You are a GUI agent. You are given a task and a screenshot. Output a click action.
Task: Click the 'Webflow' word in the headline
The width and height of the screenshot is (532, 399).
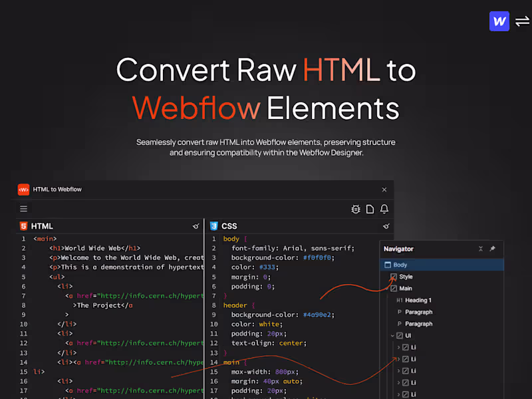click(196, 108)
